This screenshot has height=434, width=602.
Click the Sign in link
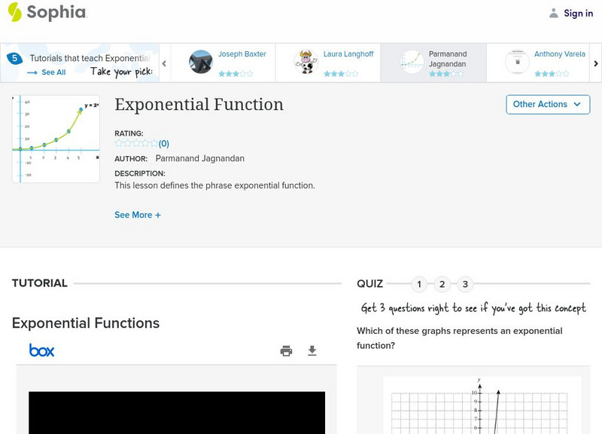pyautogui.click(x=578, y=13)
